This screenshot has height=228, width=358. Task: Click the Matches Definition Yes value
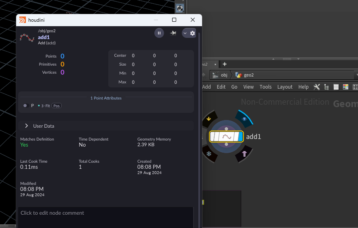coord(24,145)
